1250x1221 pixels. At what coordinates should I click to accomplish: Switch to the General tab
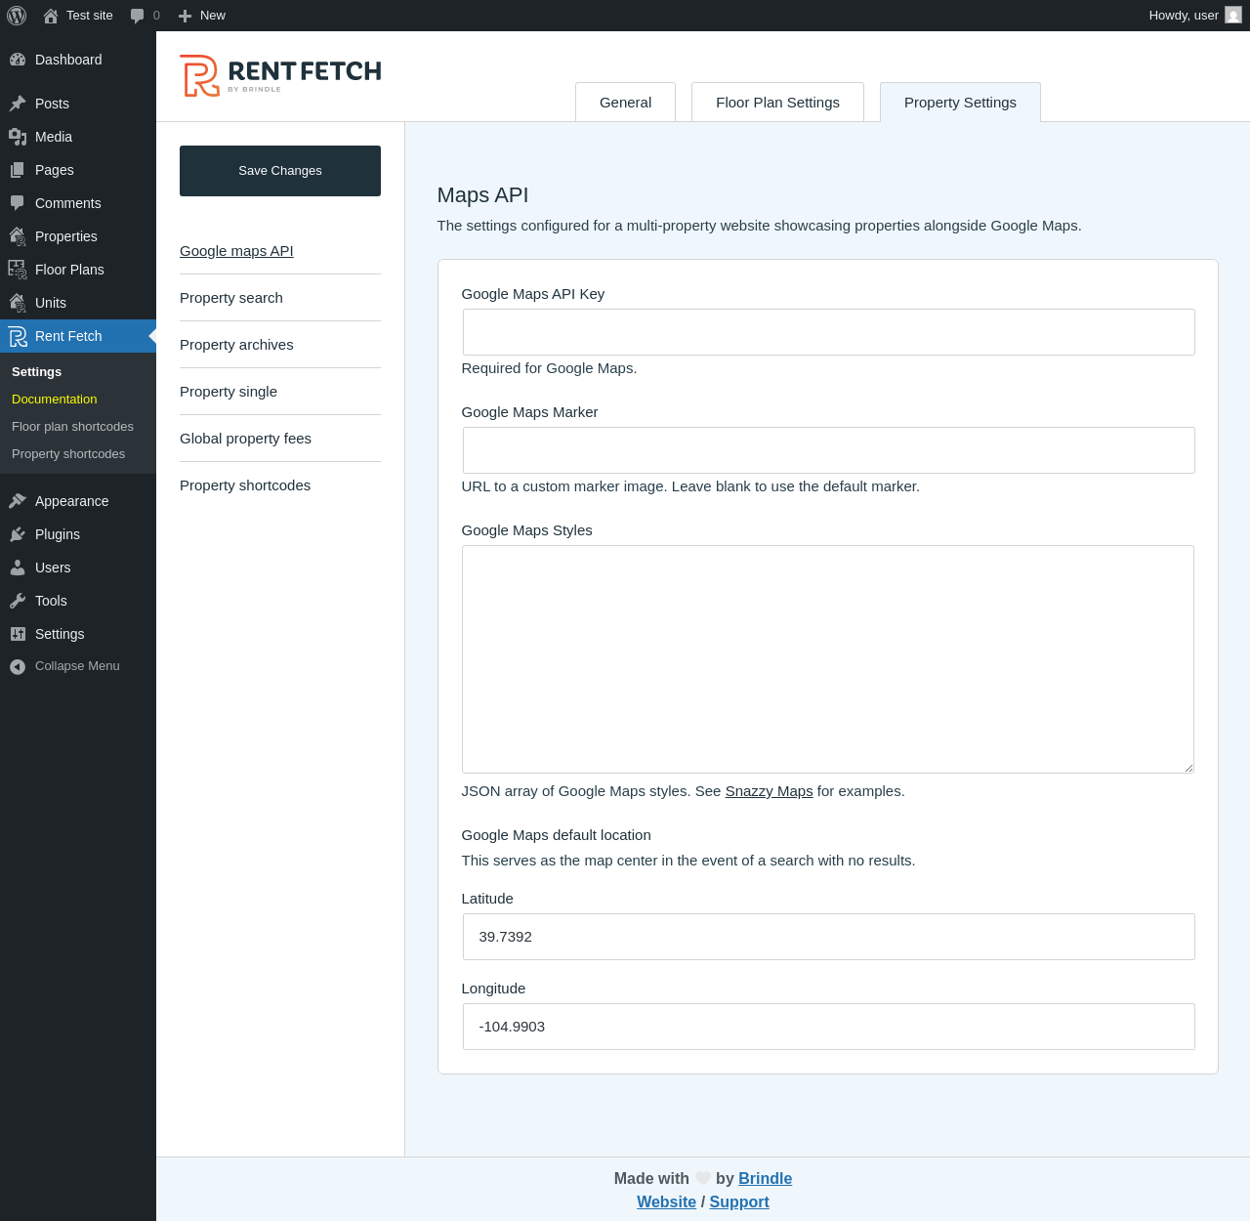pyautogui.click(x=625, y=103)
